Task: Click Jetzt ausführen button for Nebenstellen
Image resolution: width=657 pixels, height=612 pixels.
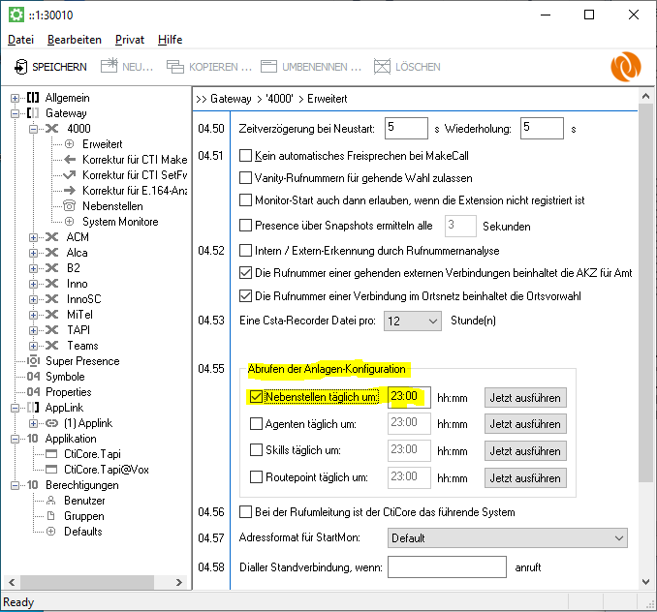Action: (x=524, y=397)
